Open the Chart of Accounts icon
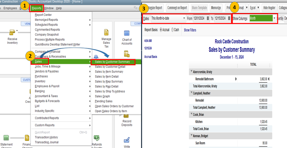The image size is (287, 148). tap(127, 33)
